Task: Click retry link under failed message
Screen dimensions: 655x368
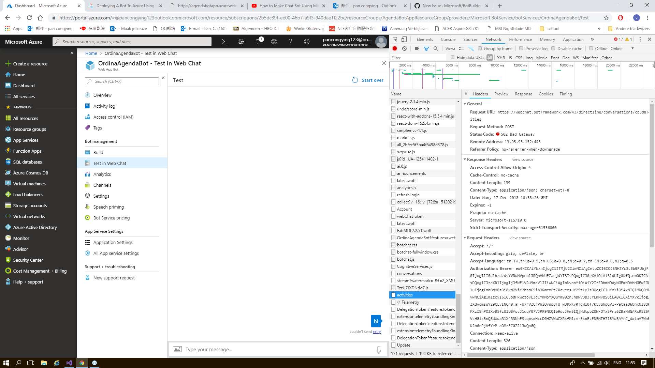Action: pyautogui.click(x=377, y=332)
